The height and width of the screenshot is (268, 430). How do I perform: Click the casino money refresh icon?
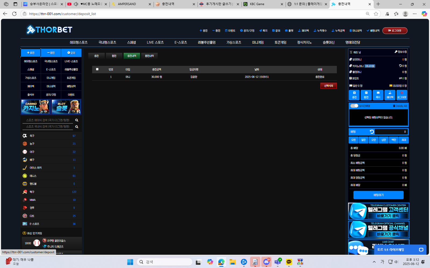(x=400, y=66)
